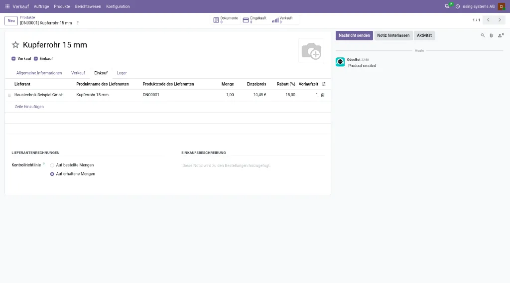Viewport: 510px width, 283px height.
Task: Open the apps grid menu icon
Action: click(x=7, y=6)
